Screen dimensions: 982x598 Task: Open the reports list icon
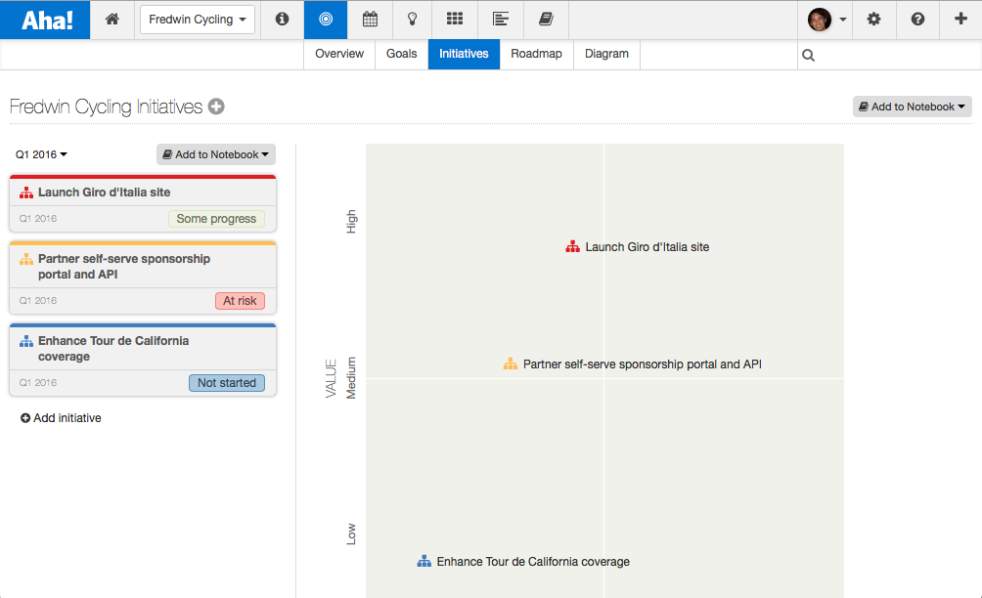pyautogui.click(x=501, y=20)
